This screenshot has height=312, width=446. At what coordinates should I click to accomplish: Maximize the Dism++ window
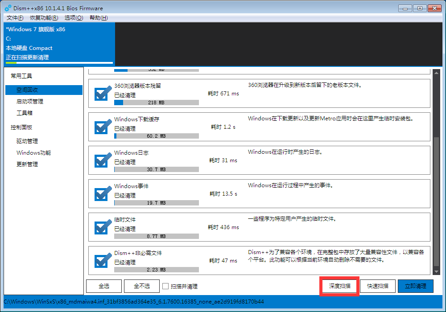coord(420,8)
